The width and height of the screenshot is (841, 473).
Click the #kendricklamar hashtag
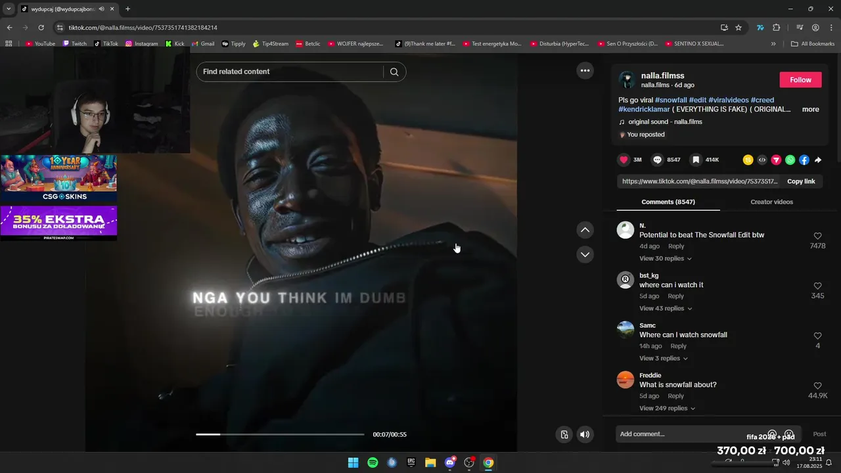[643, 109]
